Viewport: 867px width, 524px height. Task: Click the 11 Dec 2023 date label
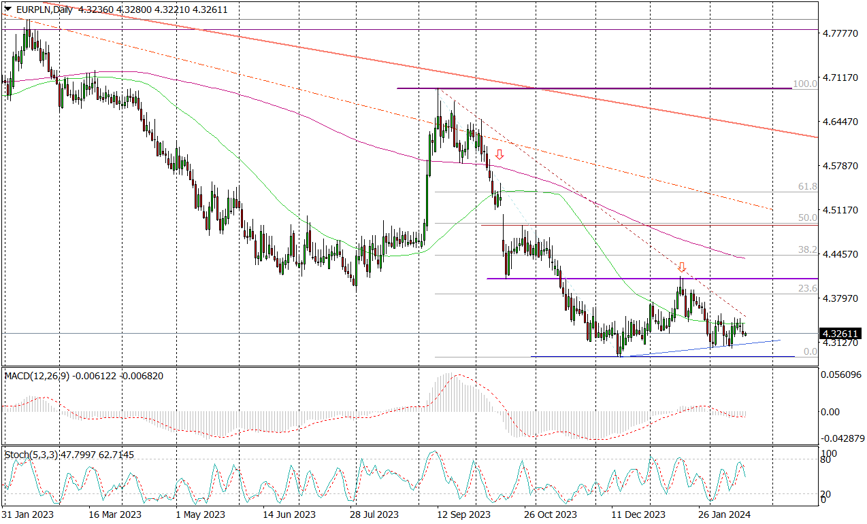point(638,514)
